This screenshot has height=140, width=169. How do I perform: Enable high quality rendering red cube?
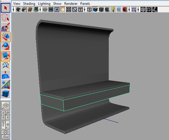(125, 10)
